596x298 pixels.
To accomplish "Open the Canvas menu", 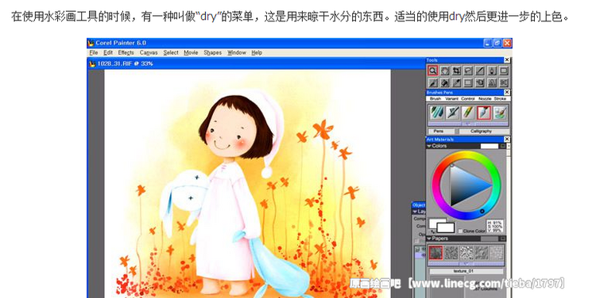I will (x=149, y=52).
